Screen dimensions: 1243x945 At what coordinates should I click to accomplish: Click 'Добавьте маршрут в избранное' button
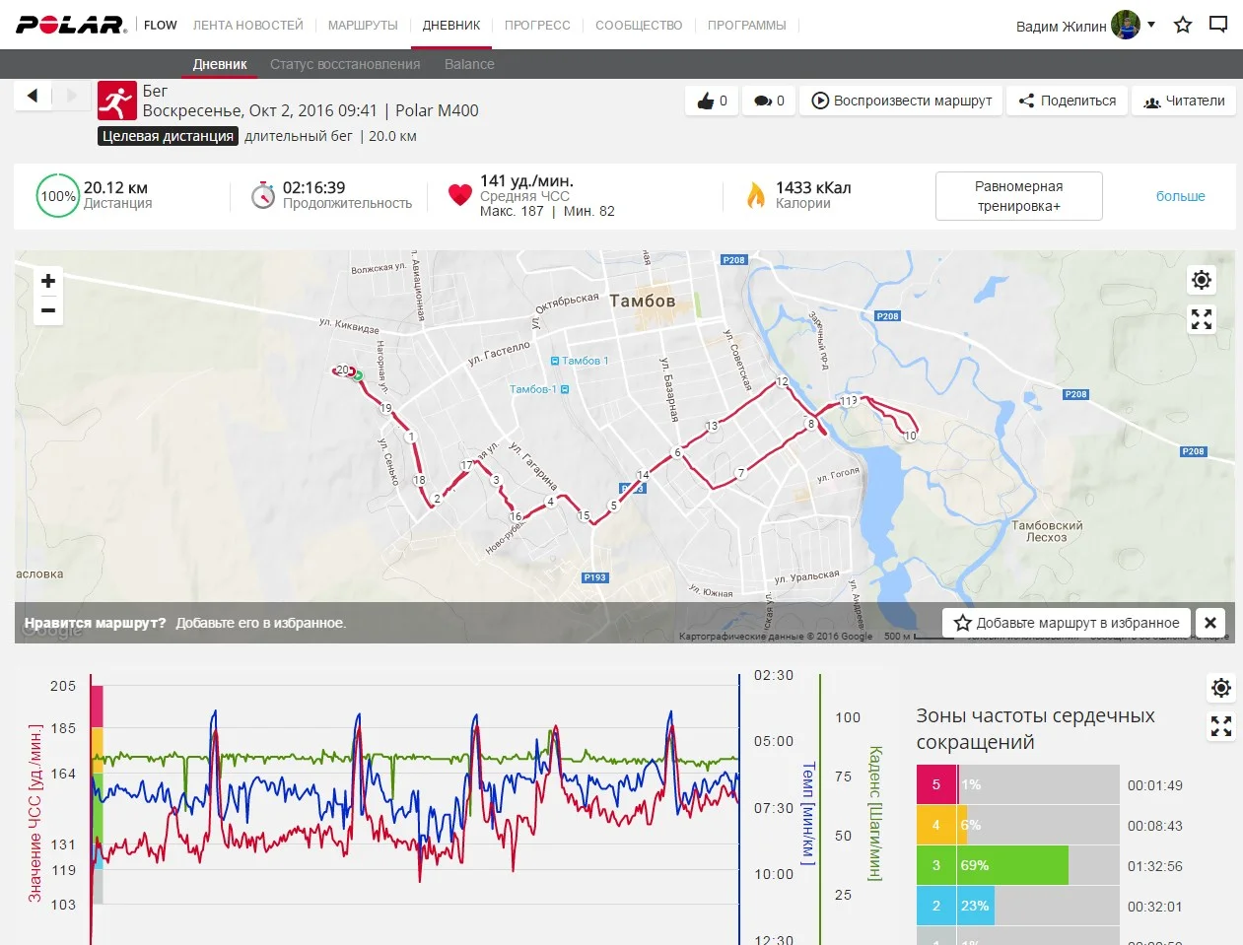pyautogui.click(x=1067, y=623)
